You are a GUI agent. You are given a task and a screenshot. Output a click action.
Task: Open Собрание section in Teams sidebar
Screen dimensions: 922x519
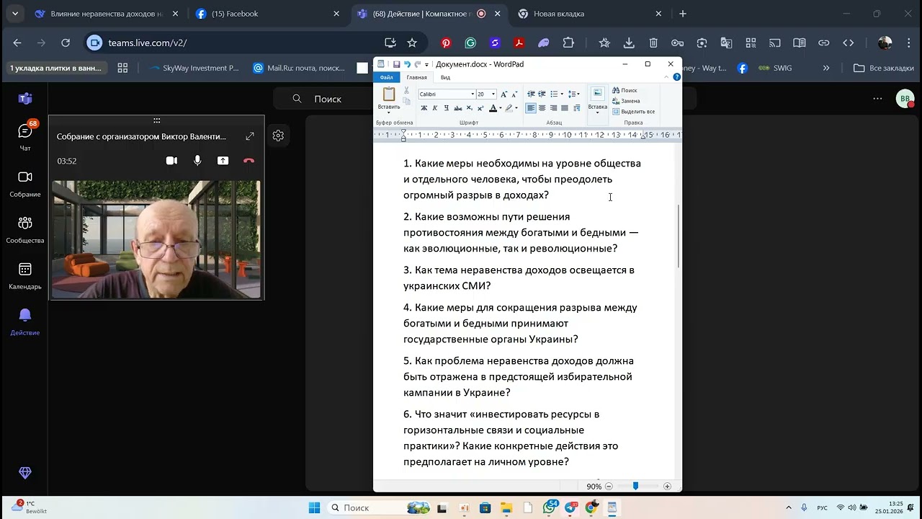(x=25, y=184)
